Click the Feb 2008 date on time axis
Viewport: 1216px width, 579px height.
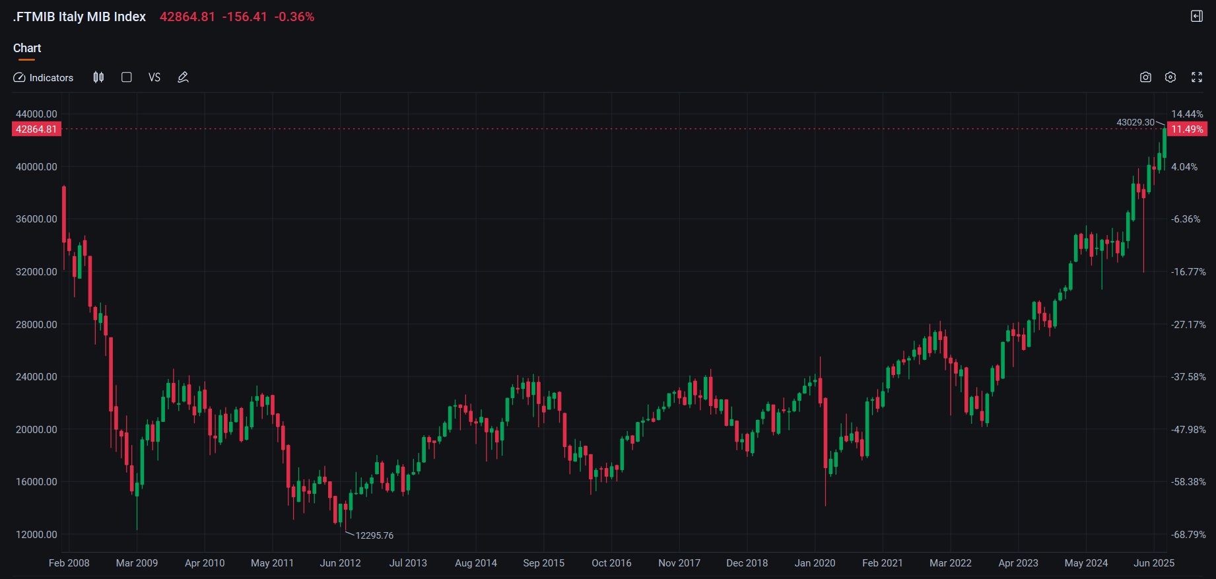coord(69,563)
